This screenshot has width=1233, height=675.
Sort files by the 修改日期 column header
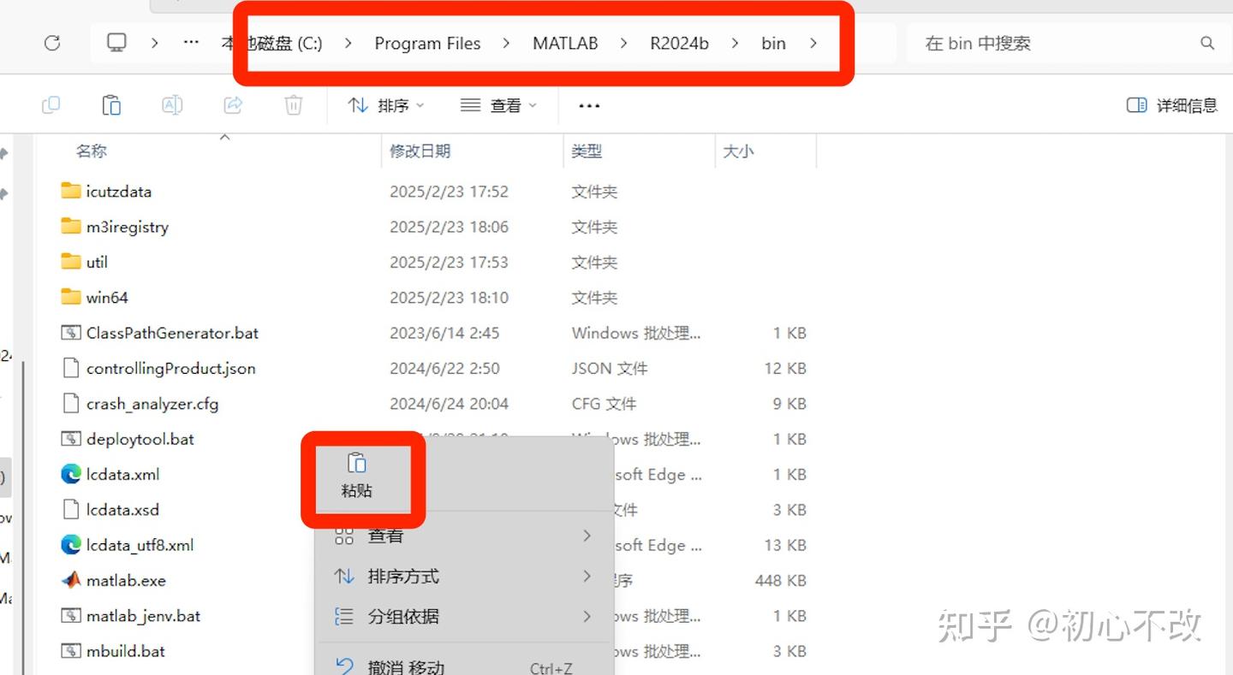pos(420,151)
